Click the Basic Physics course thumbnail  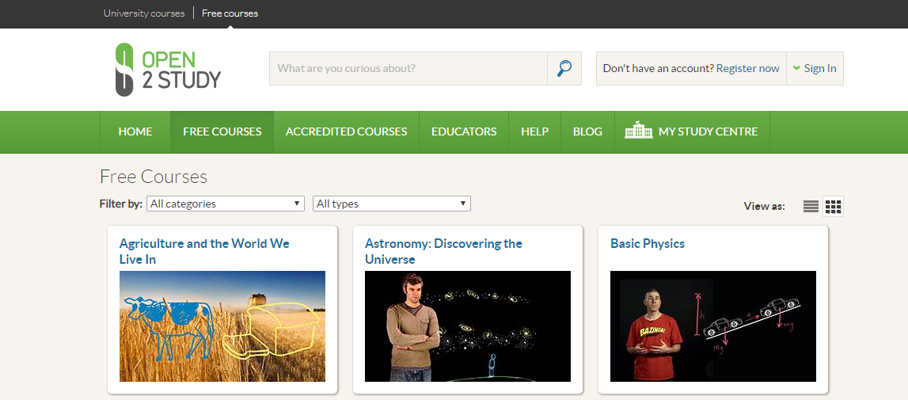tap(713, 326)
